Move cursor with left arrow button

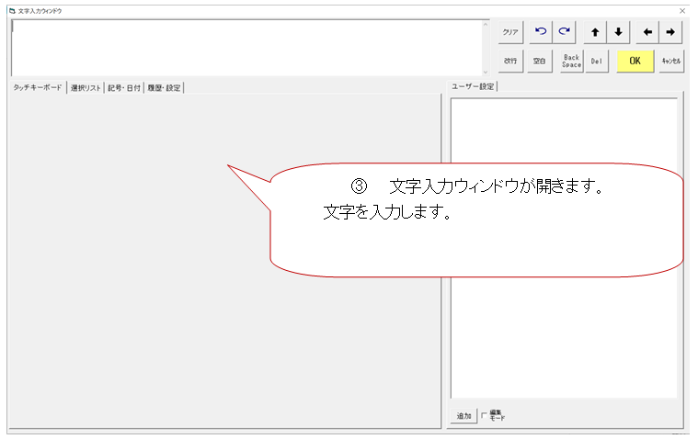[648, 32]
